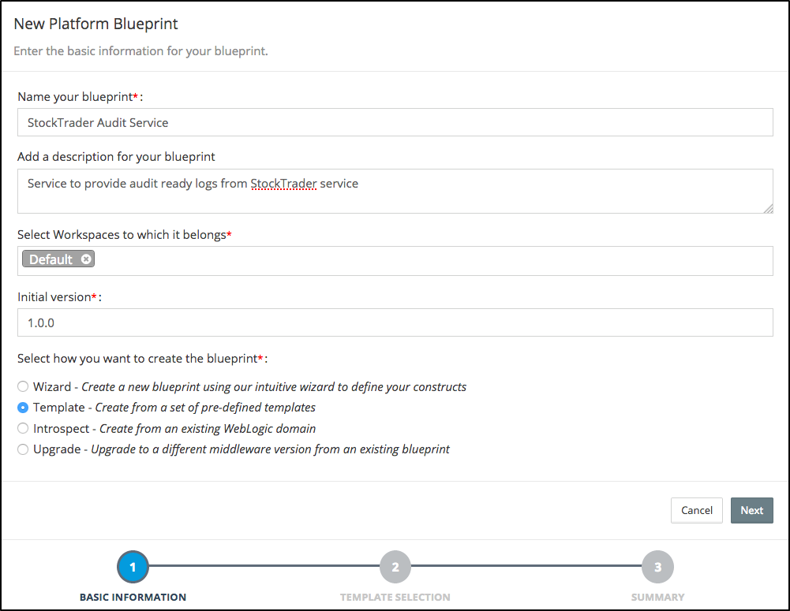Image resolution: width=790 pixels, height=611 pixels.
Task: Click the misspelled StockTrader word in description
Action: [283, 184]
